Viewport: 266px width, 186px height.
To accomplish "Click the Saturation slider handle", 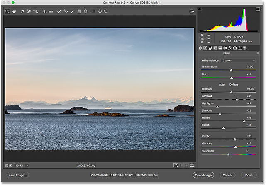I will 229,155.
